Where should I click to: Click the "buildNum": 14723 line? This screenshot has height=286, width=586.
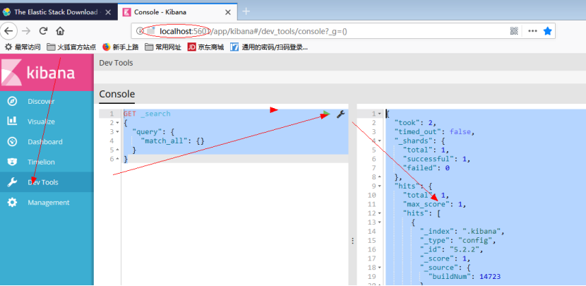pyautogui.click(x=464, y=277)
